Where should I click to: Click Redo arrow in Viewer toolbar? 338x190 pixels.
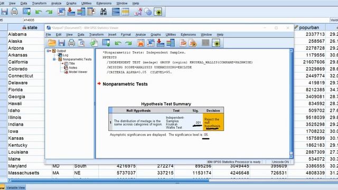[x=128, y=43]
